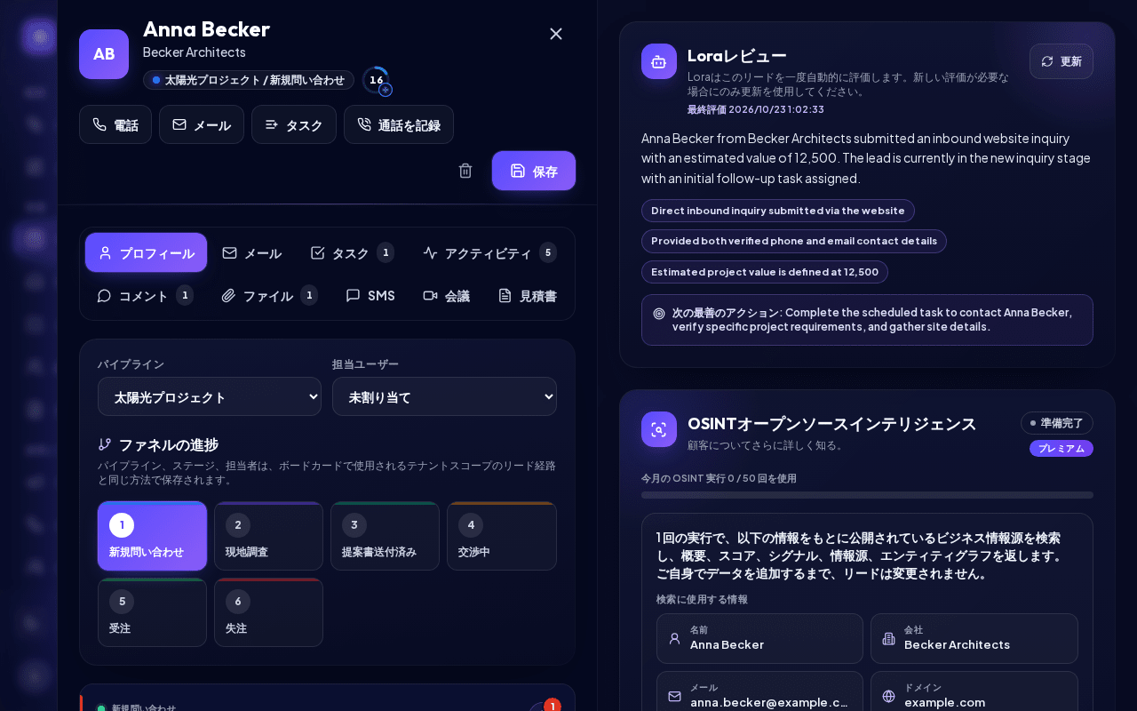Image resolution: width=1137 pixels, height=711 pixels.
Task: Close the Anna Becker lead panel
Action: 556,34
